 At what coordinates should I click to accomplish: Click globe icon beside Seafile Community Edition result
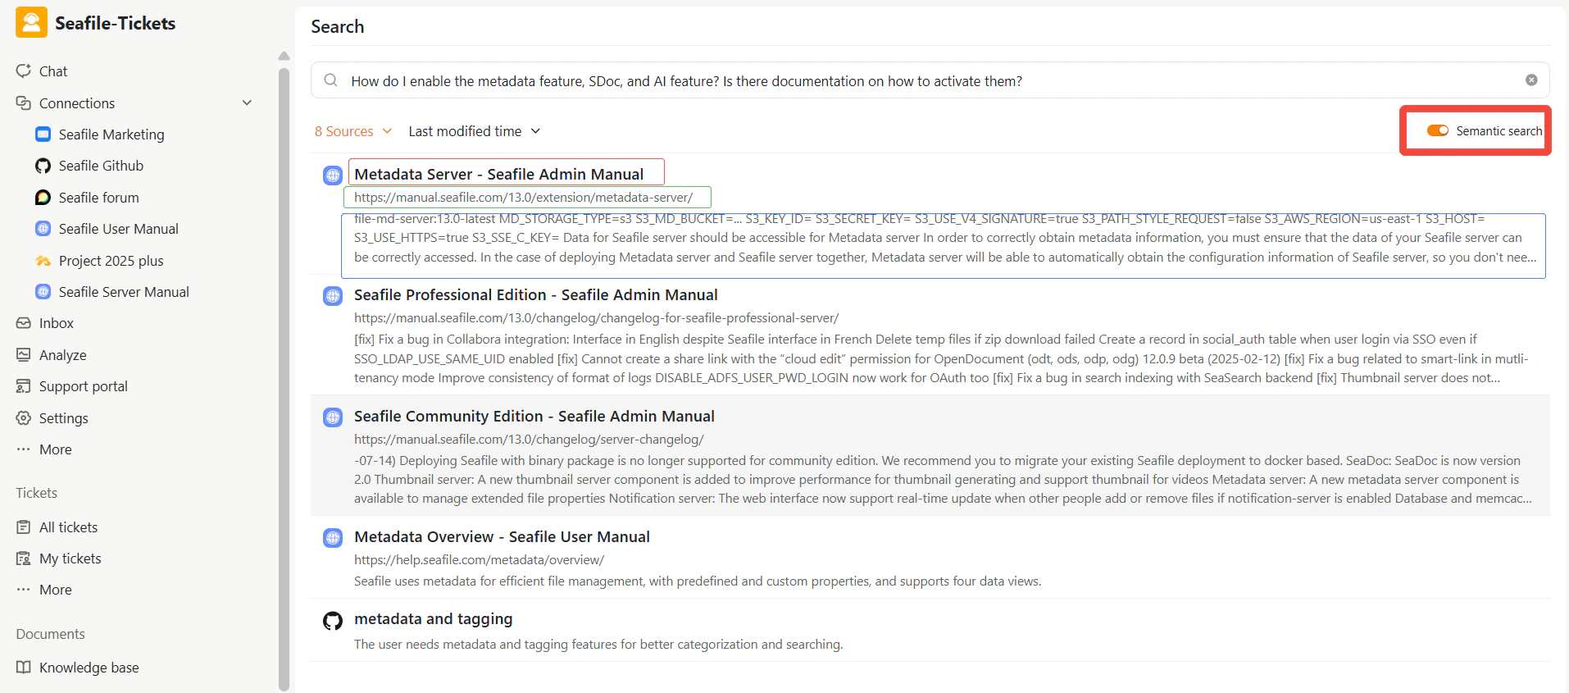coord(333,417)
